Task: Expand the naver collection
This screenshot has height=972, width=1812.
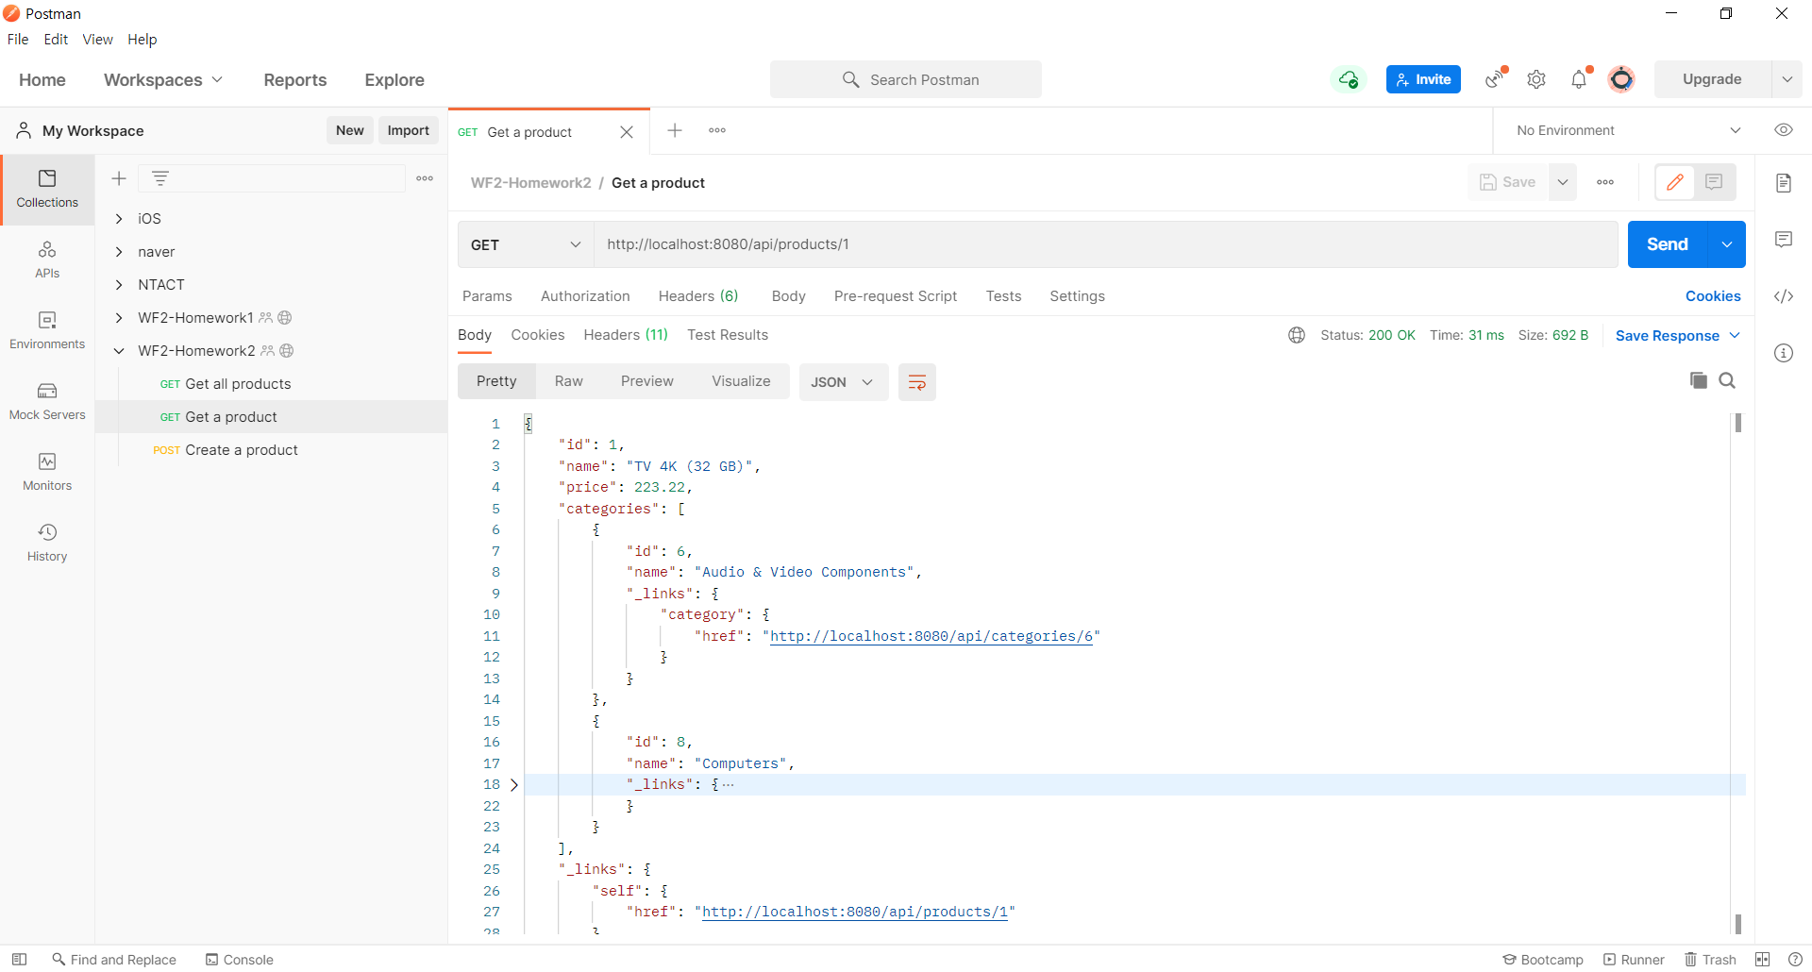Action: [119, 252]
